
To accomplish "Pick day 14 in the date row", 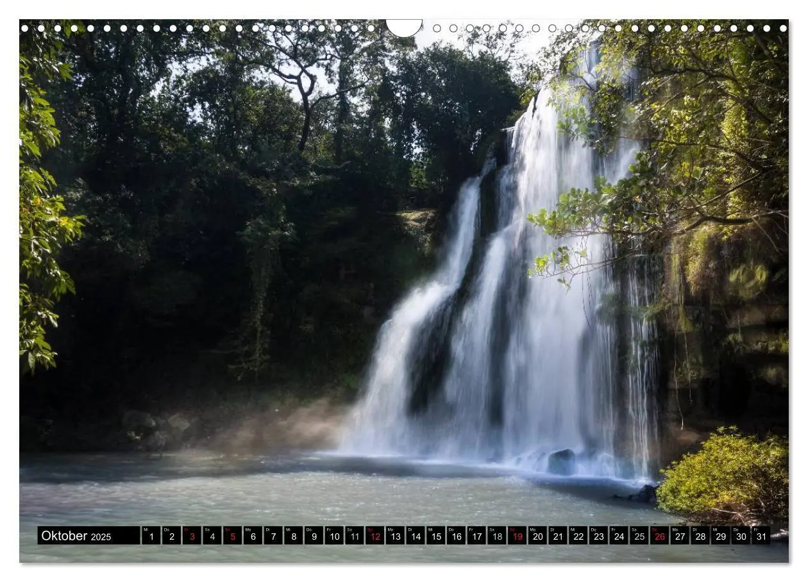I will pos(416,536).
